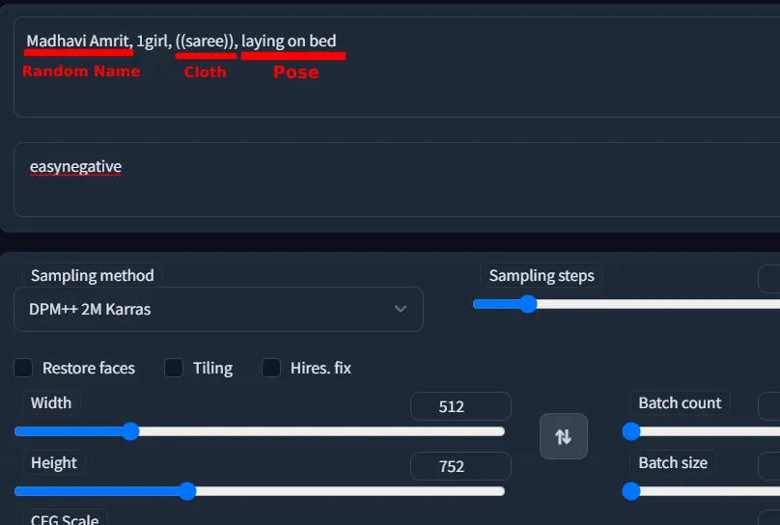
Task: Click the Sampling steps slider handle
Action: [528, 304]
